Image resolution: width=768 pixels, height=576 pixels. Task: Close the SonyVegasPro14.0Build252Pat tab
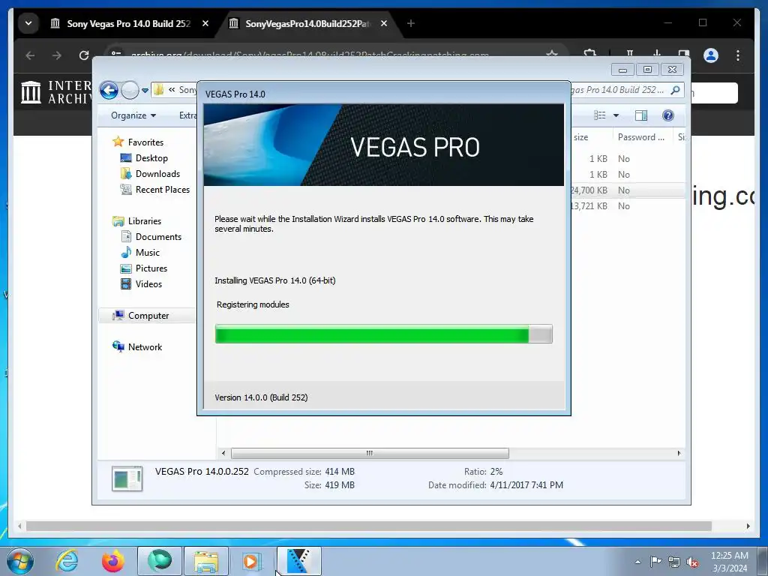(x=384, y=23)
